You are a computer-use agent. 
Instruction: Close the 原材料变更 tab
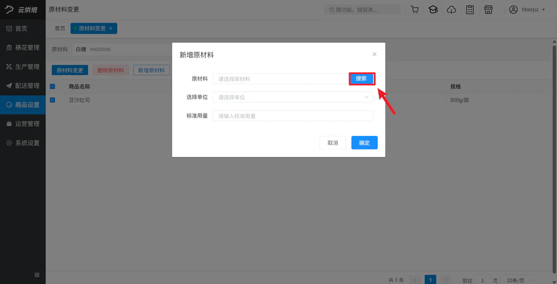click(x=111, y=28)
